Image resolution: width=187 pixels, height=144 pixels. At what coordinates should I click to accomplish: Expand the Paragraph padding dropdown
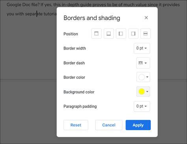(x=142, y=106)
